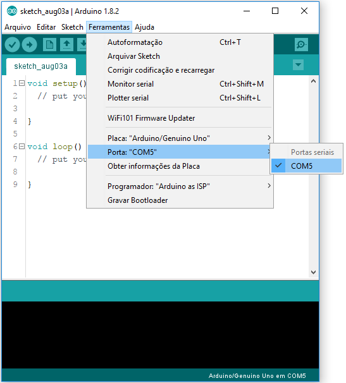This screenshot has height=383, width=346.
Task: Expand the Placa board submenu
Action: (180, 138)
